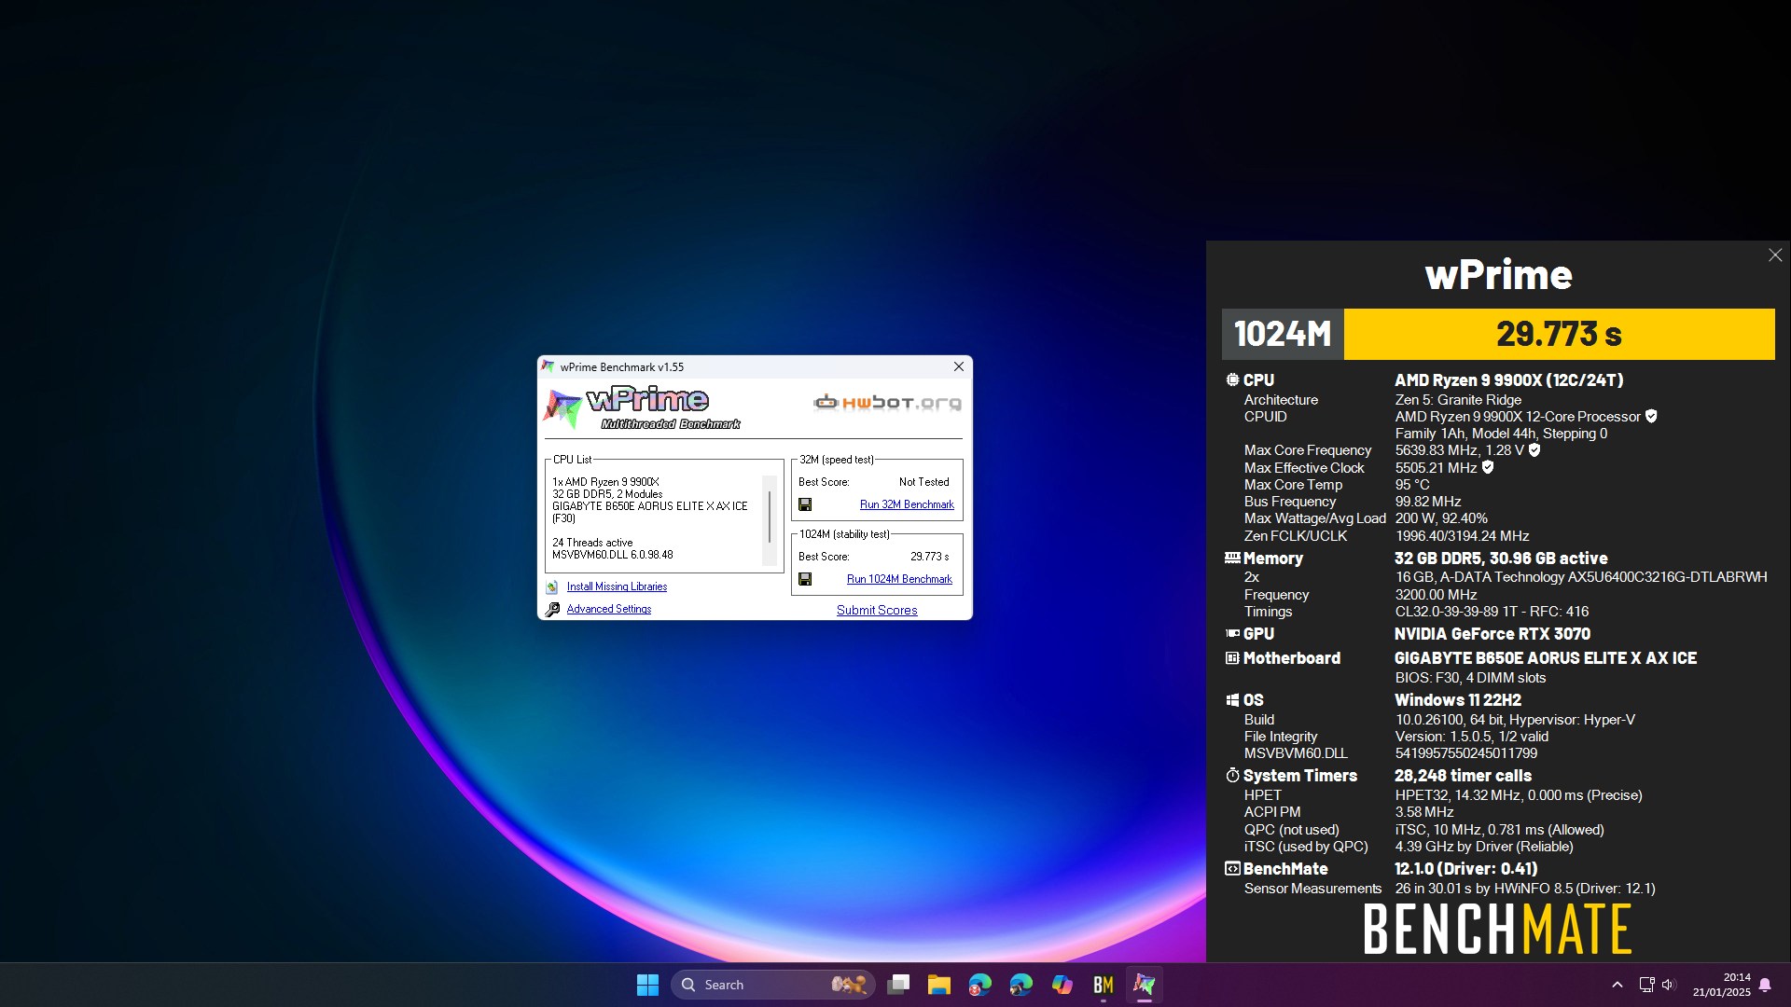Close the BenchMate result panel
The width and height of the screenshot is (1791, 1007).
1775,255
